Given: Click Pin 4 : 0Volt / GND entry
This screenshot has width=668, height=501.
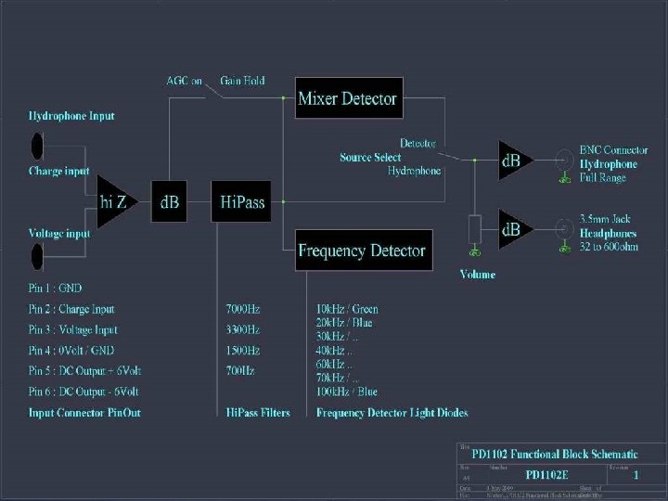Looking at the screenshot, I should point(71,350).
